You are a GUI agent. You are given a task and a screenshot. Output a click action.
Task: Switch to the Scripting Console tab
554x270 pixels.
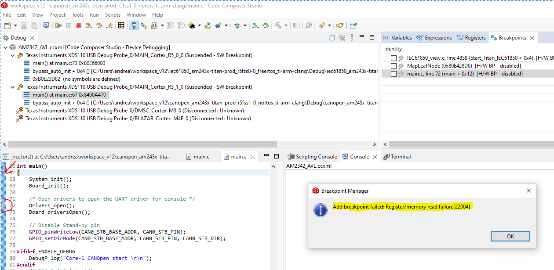click(312, 157)
